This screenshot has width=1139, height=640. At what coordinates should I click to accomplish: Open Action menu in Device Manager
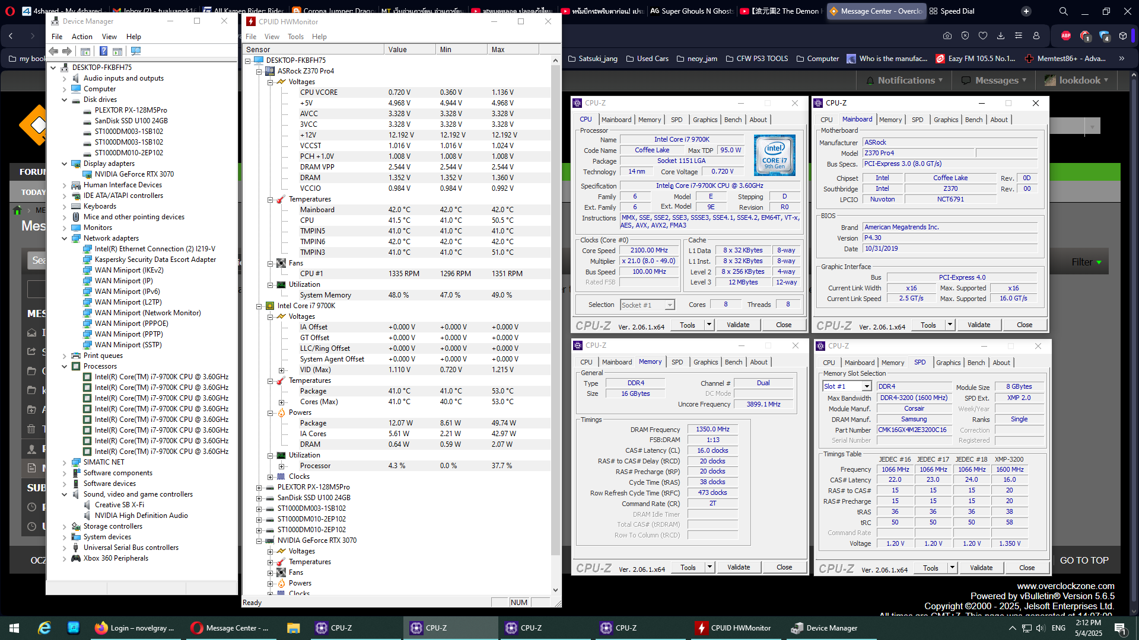(x=82, y=37)
